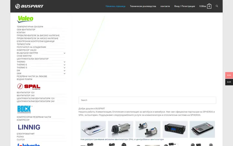Open РЕЗЕРВНИ ЧАСТИ ЗА ЛЮКОВЕ category

32,76
